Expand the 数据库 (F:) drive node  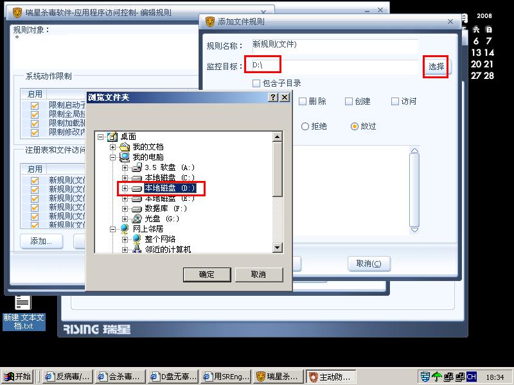pos(125,209)
